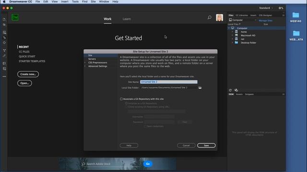Screen dimensions: 307x172
Task: Expand the net tree node
Action: (232, 39)
